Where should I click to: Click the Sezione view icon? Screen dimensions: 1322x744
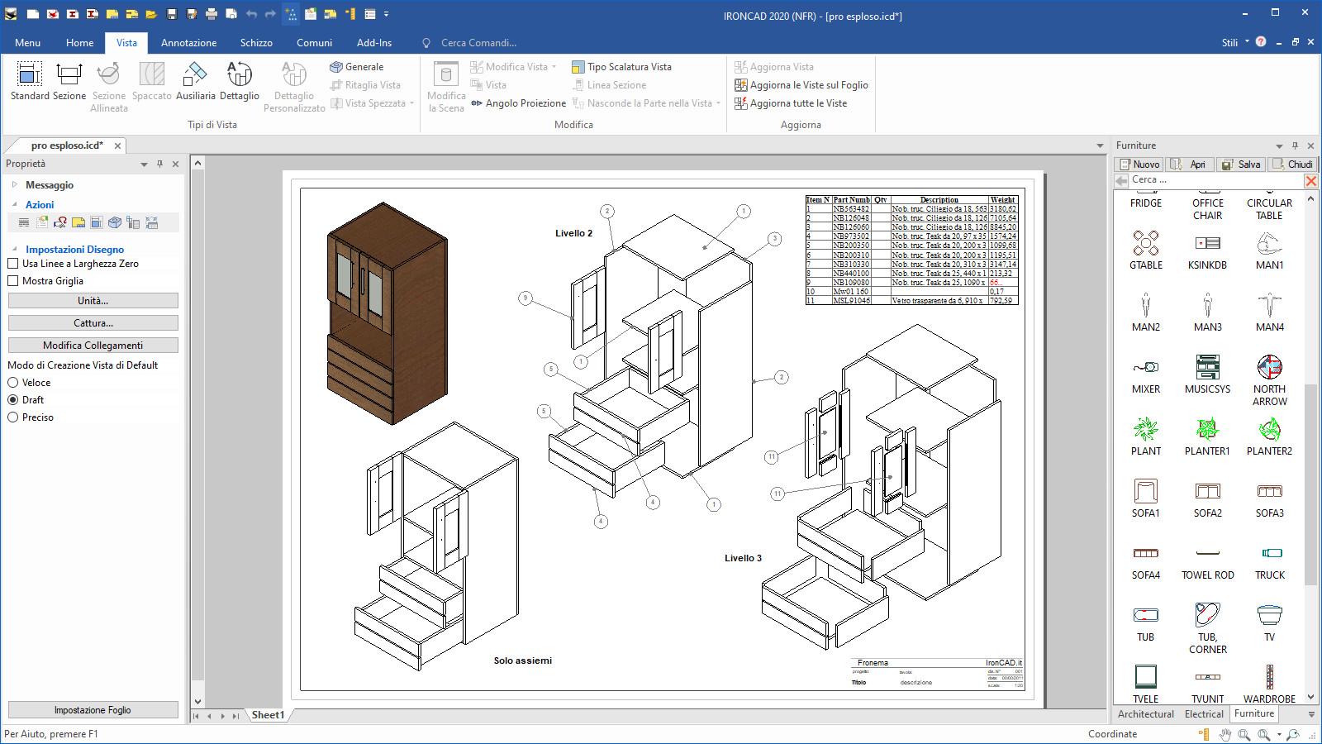pos(69,81)
